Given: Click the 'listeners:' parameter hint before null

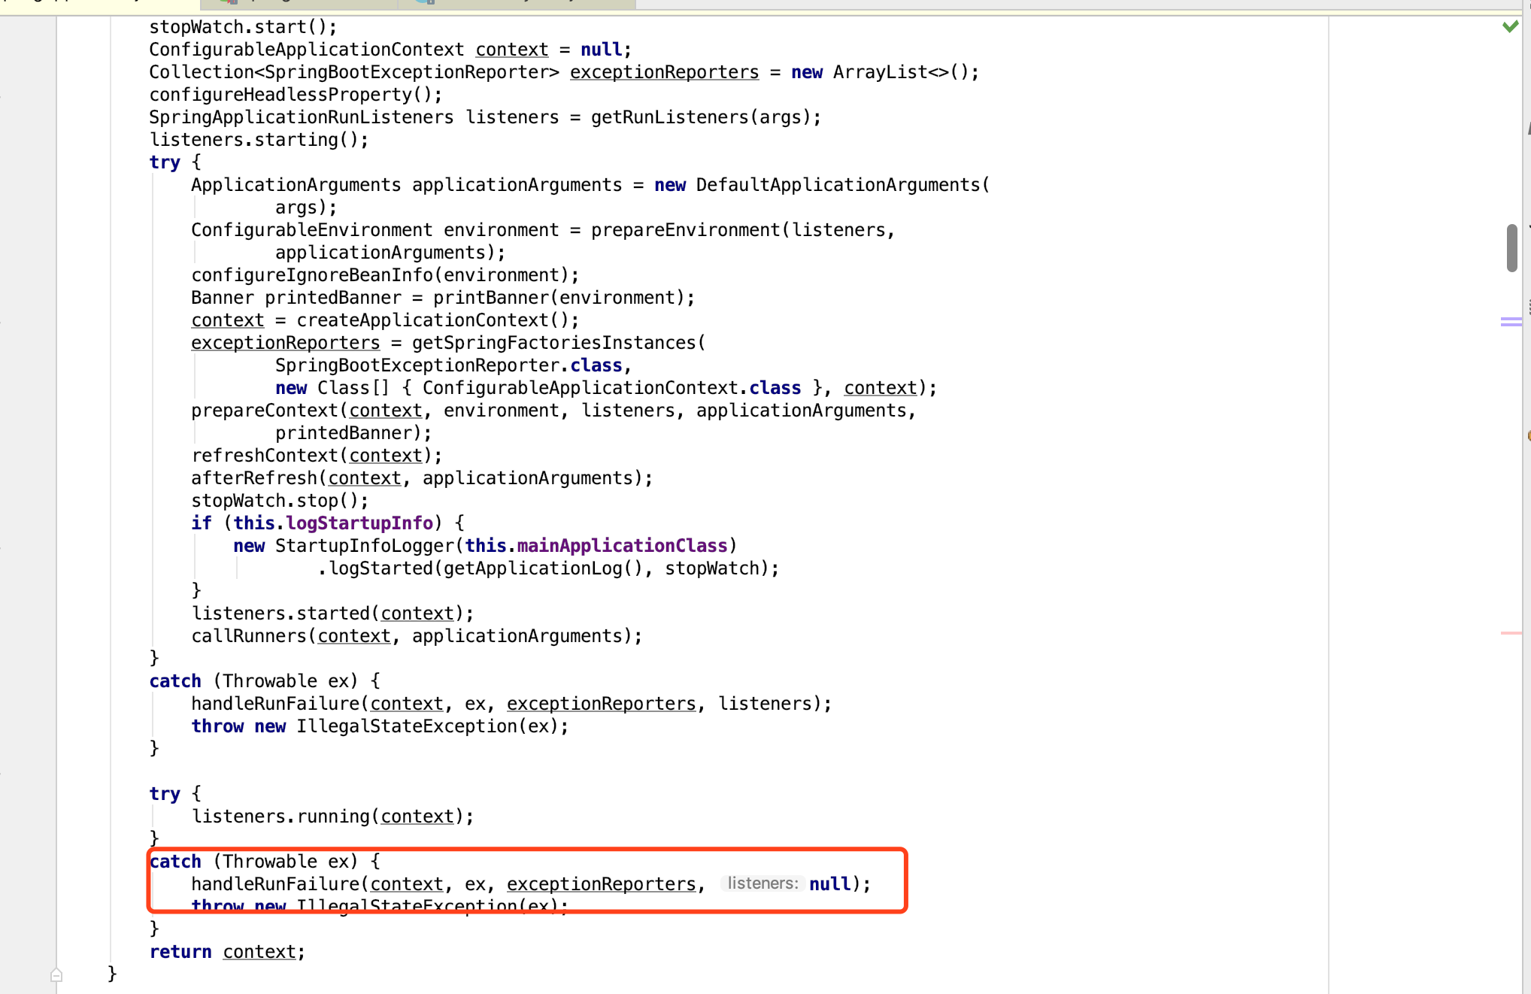Looking at the screenshot, I should (x=762, y=883).
